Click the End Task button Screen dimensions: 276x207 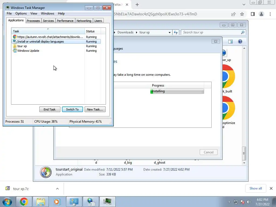click(x=50, y=109)
